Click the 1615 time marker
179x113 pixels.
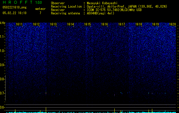click(x=87, y=24)
